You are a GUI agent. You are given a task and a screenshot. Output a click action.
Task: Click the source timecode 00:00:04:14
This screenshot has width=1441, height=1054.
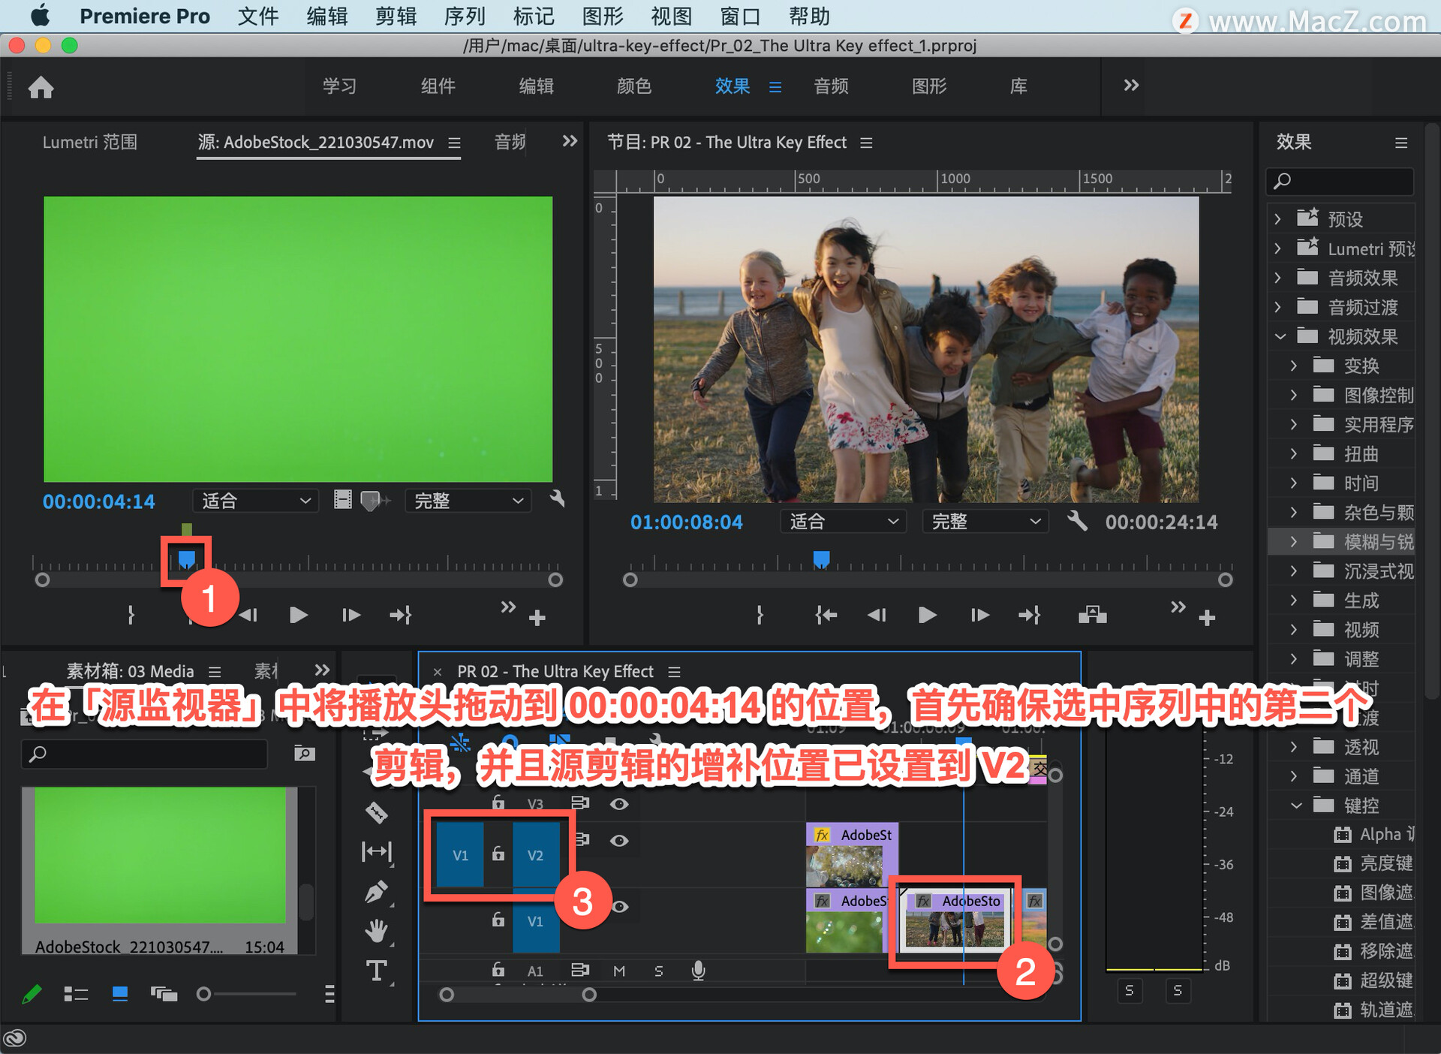[x=98, y=501]
